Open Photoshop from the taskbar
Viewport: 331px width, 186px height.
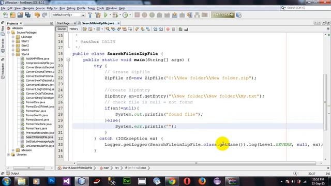pyautogui.click(x=52, y=181)
